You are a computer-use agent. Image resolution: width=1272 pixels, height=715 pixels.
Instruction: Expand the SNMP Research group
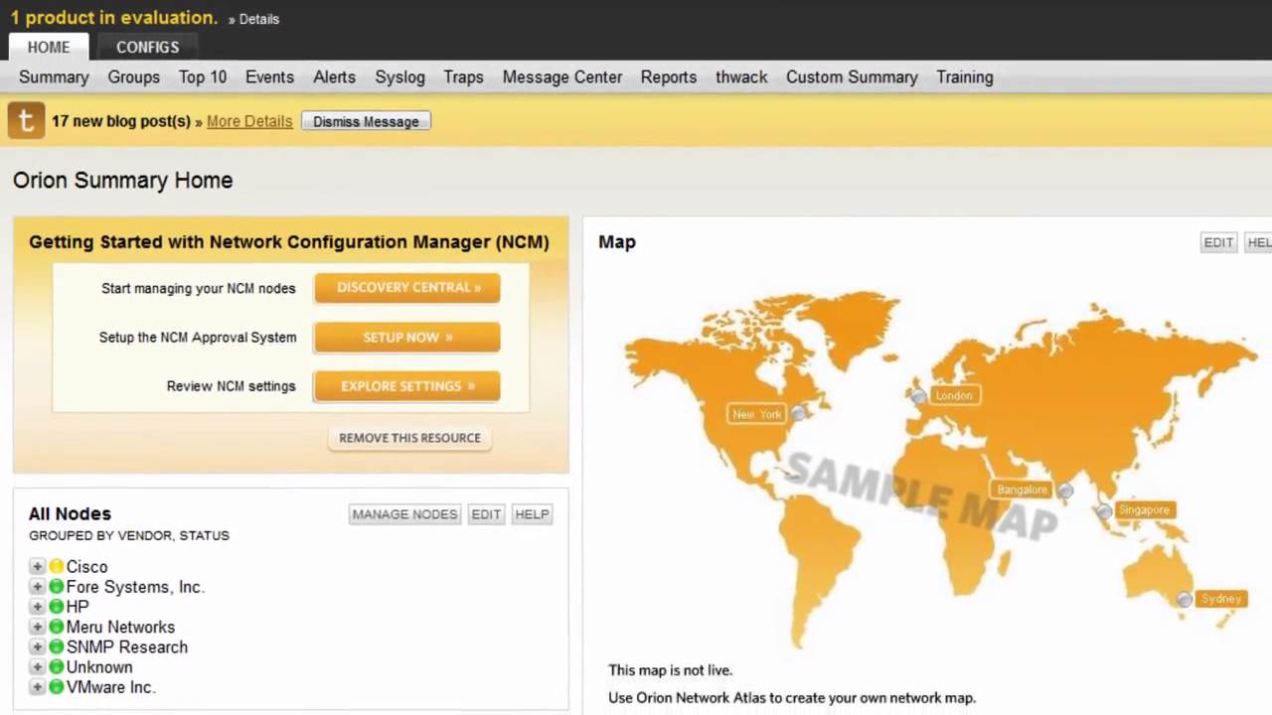click(x=37, y=646)
